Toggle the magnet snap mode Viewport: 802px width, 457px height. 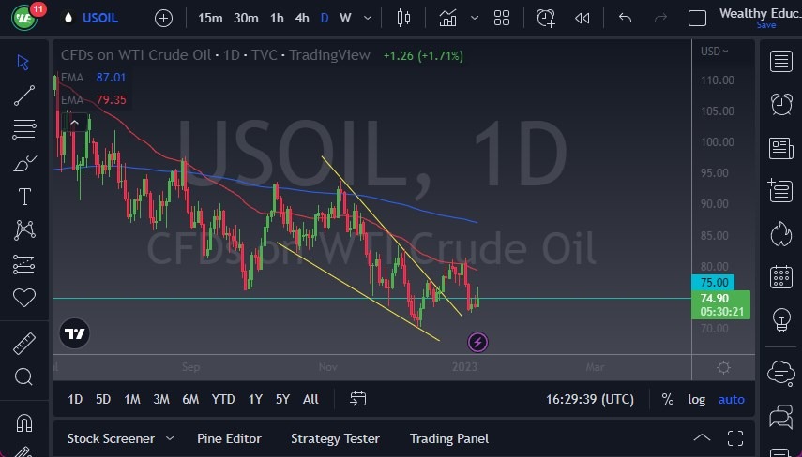click(x=24, y=422)
